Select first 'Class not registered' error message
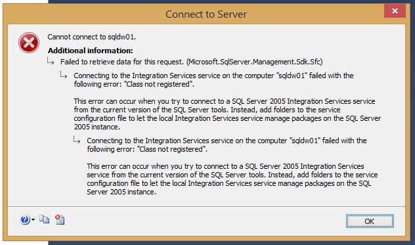This screenshot has height=245, width=415. click(x=213, y=79)
